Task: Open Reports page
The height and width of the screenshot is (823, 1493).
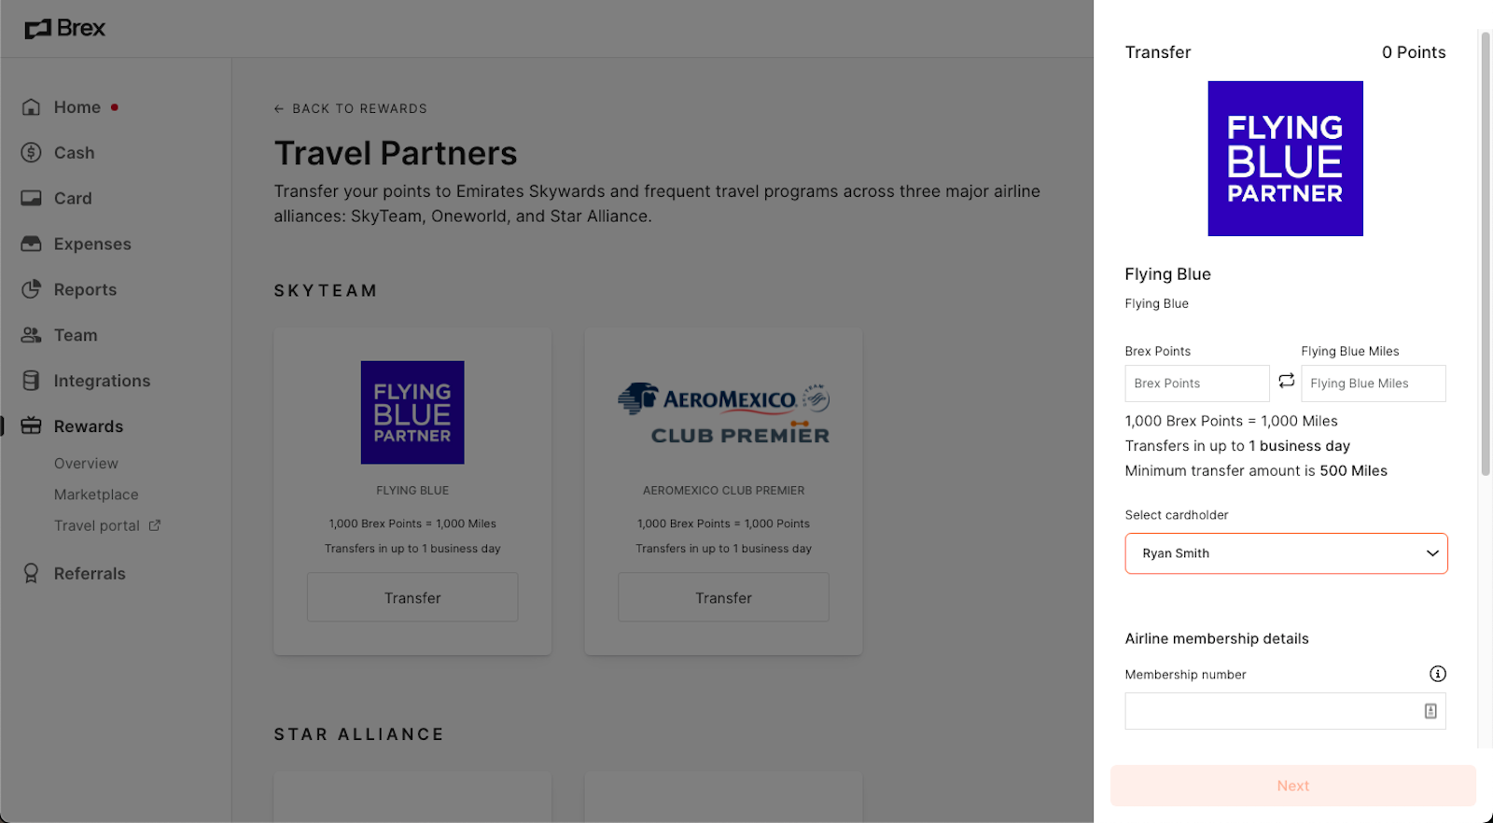Action: coord(85,290)
